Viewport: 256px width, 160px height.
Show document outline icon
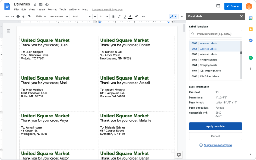coord(9,31)
